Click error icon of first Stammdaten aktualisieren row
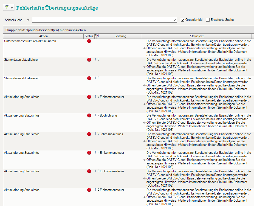Image resolution: width=254 pixels, height=206 pixels. (x=89, y=60)
